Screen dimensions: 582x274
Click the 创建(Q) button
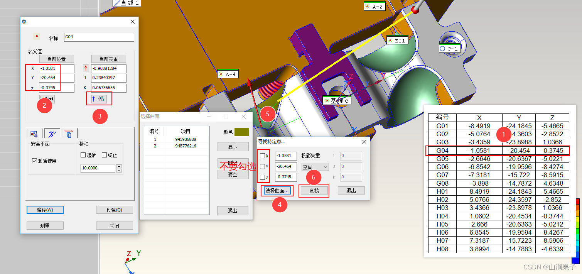click(114, 210)
